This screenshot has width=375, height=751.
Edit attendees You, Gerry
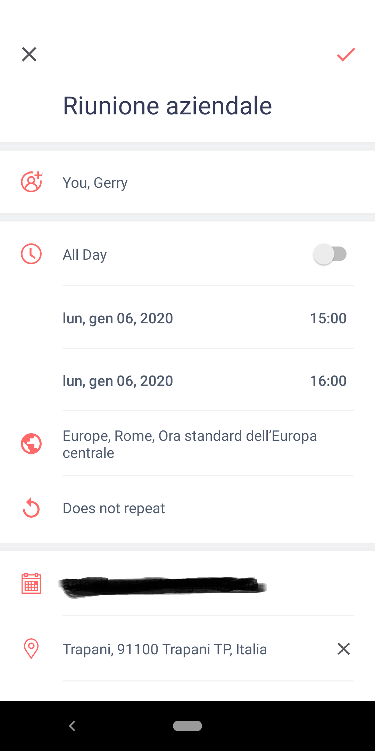pos(95,183)
